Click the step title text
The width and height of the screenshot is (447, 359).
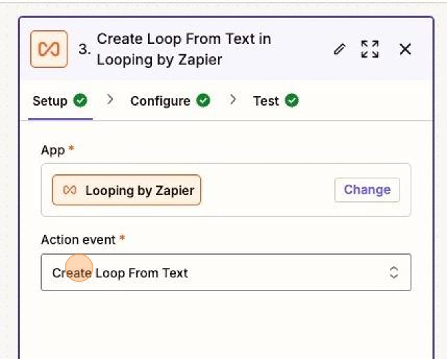[x=184, y=49]
